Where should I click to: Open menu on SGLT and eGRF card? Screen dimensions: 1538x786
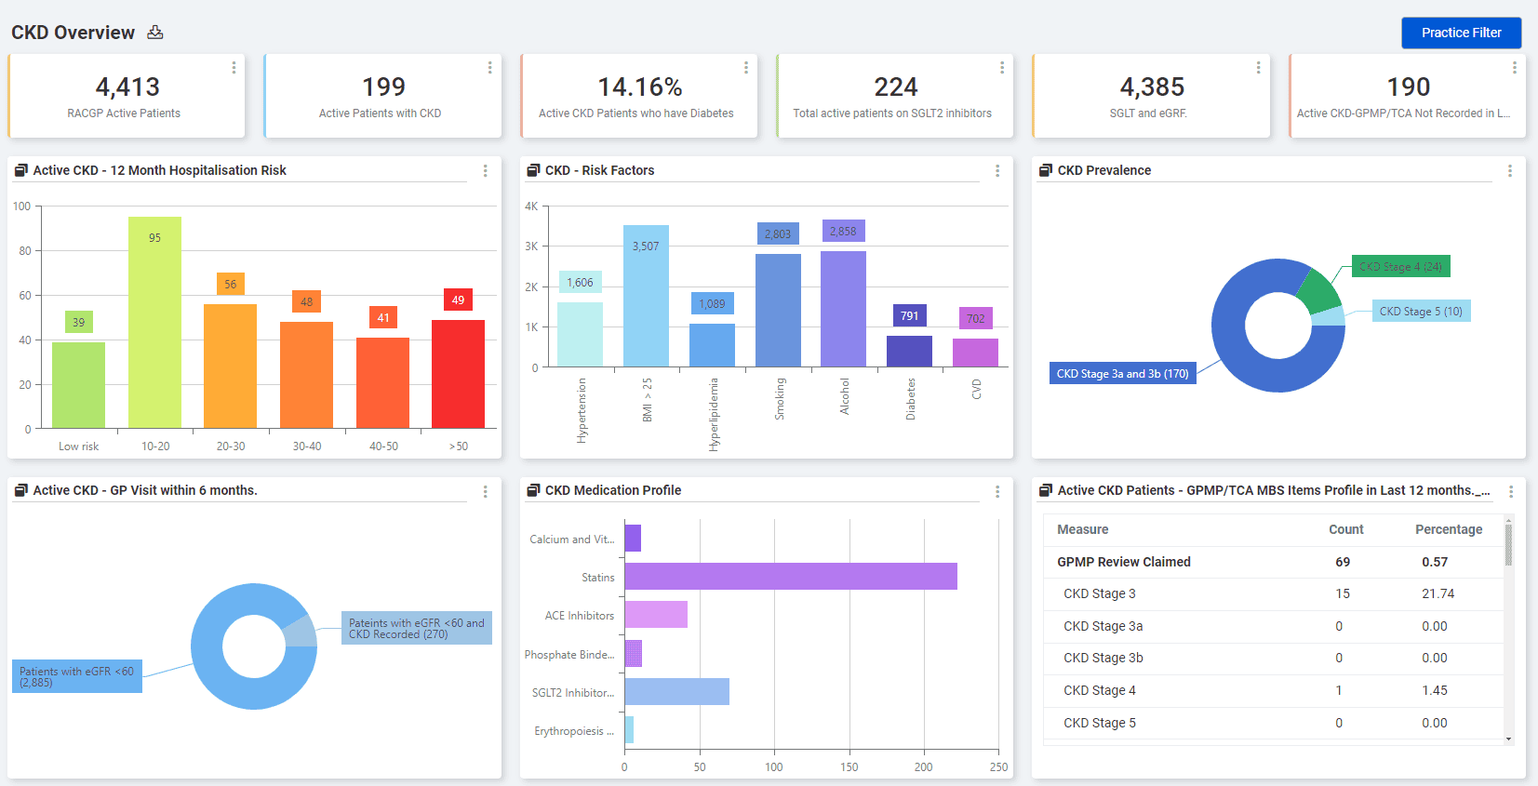(x=1258, y=68)
